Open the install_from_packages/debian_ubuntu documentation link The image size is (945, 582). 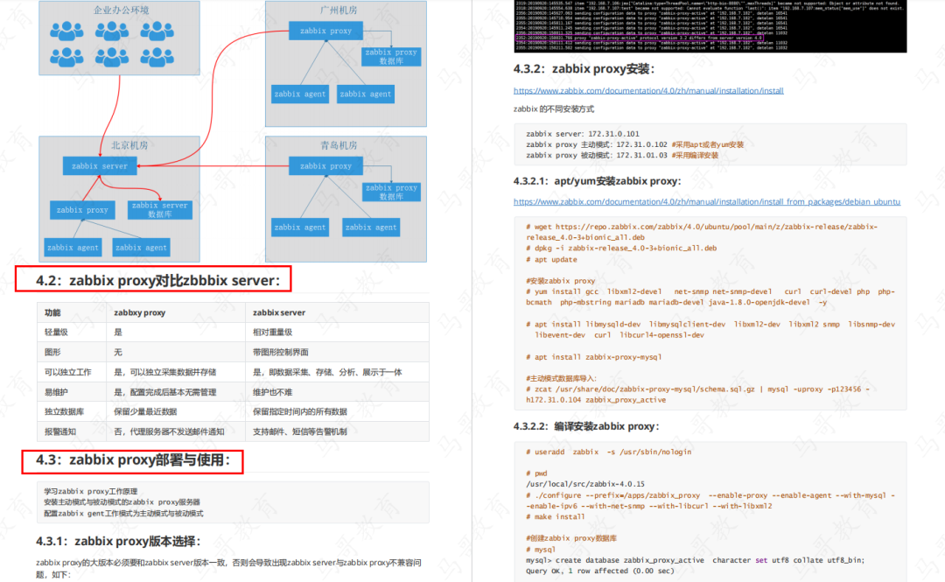point(707,201)
